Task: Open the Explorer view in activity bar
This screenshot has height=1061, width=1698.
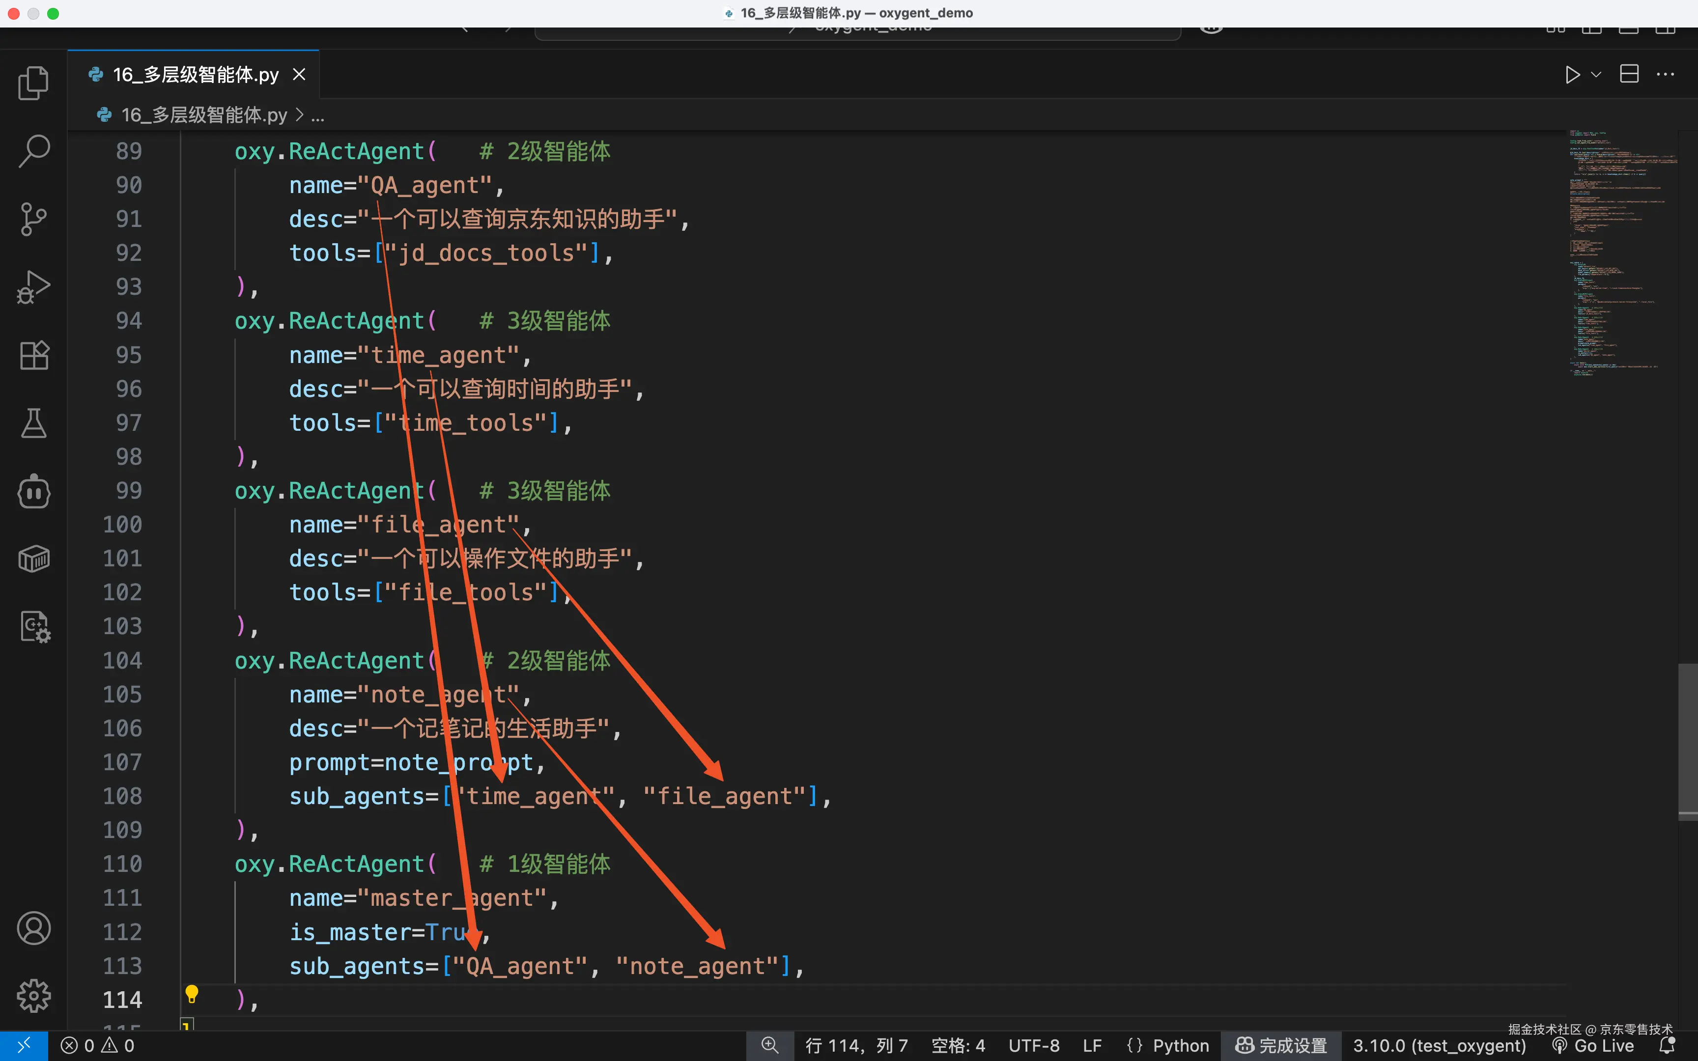Action: point(33,84)
